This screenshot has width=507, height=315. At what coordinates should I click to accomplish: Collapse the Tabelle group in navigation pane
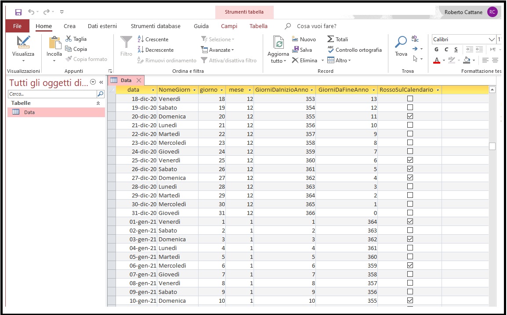(x=98, y=103)
